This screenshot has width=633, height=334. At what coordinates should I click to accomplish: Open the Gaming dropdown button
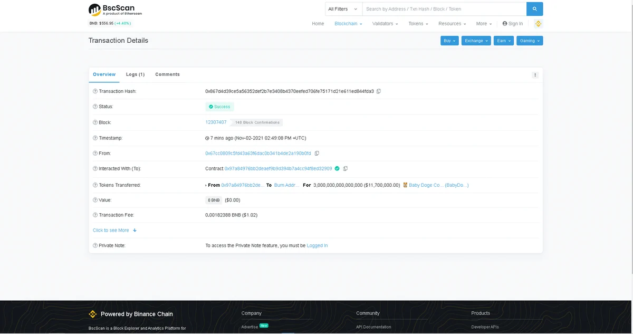(530, 41)
